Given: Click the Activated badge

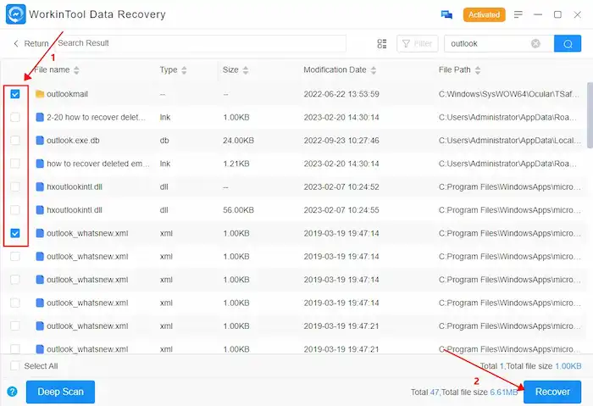Looking at the screenshot, I should tap(484, 14).
